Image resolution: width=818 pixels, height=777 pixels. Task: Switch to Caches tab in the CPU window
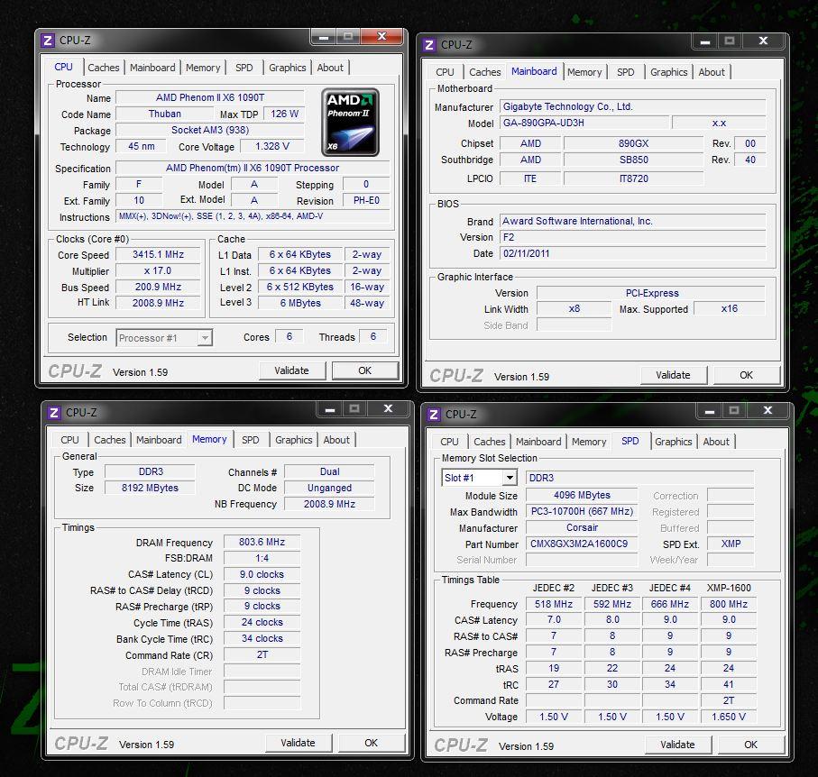coord(104,68)
